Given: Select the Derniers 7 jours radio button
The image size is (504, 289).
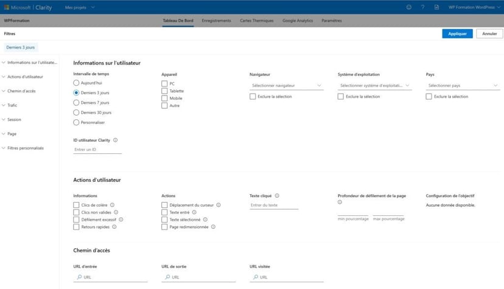Looking at the screenshot, I should 76,103.
